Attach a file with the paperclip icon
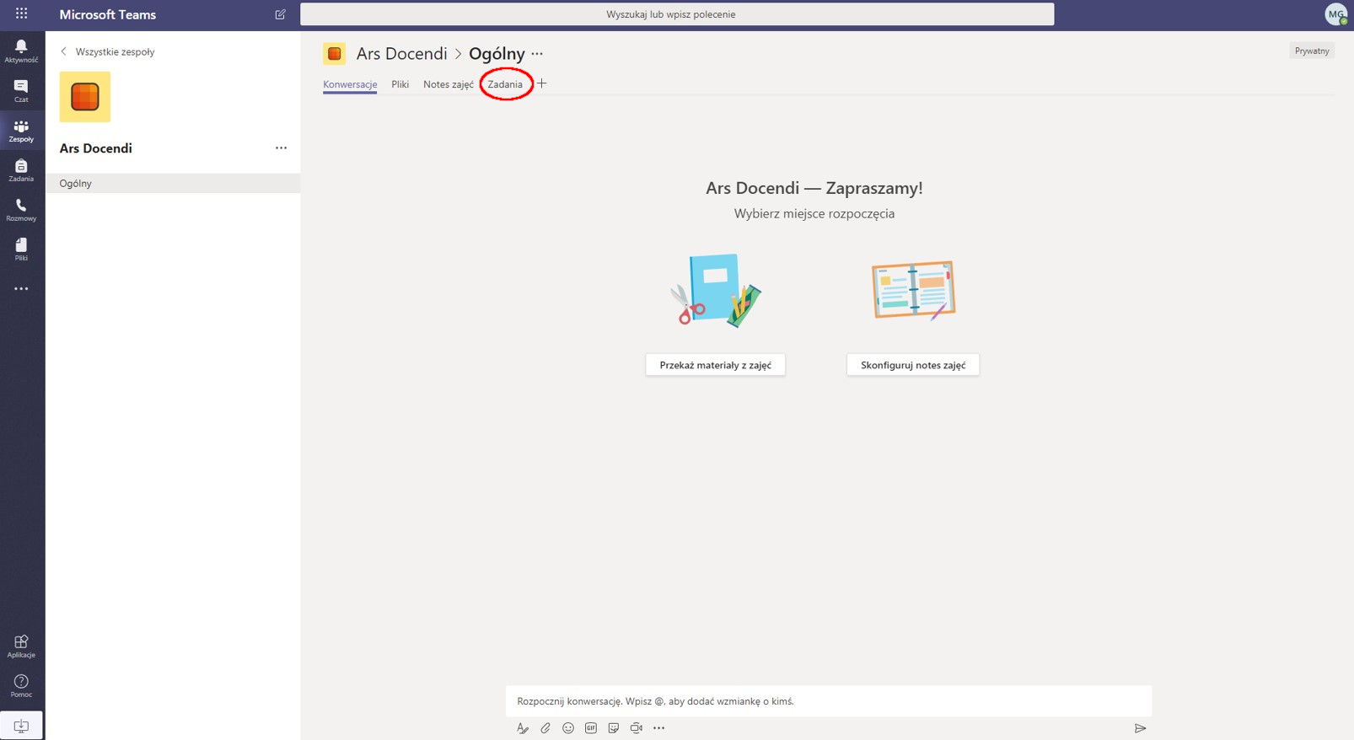This screenshot has width=1354, height=740. 545,728
